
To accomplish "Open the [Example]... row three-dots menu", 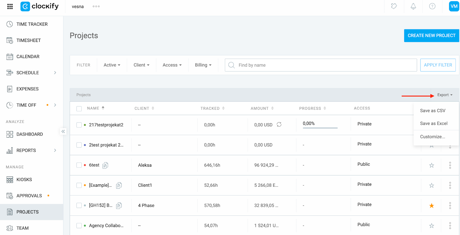I will (x=450, y=185).
